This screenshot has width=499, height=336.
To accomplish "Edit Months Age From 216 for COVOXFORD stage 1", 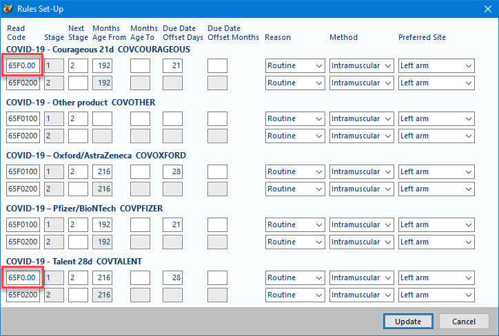I will [x=102, y=172].
